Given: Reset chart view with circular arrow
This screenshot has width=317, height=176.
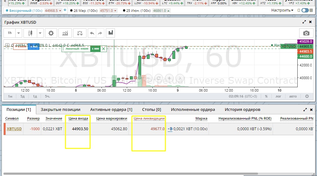Looking at the screenshot, I should pyautogui.click(x=159, y=78).
